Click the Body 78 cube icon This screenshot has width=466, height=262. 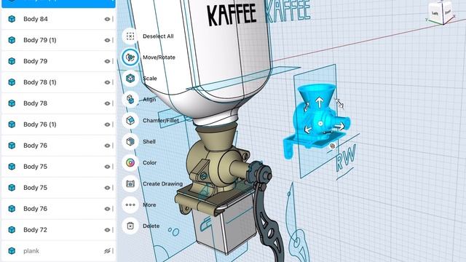tap(12, 103)
